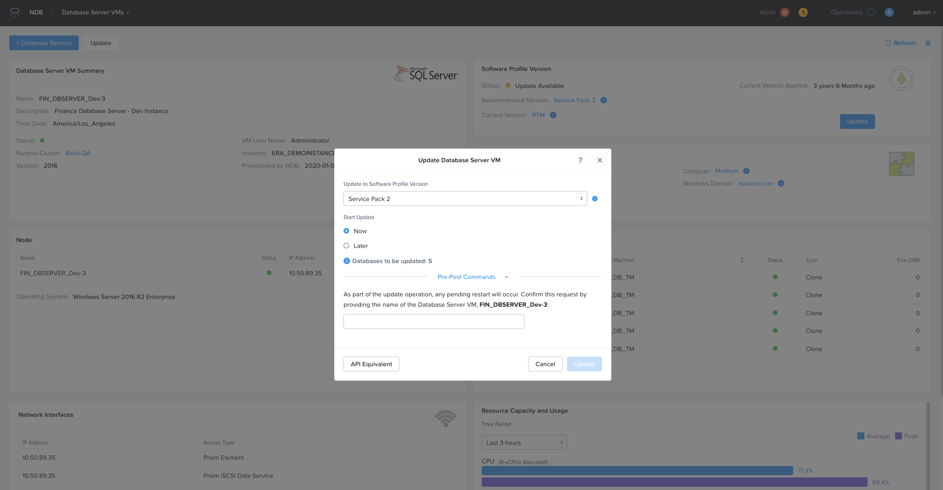Click info icon next to RTM version
This screenshot has height=490, width=943.
coord(553,115)
